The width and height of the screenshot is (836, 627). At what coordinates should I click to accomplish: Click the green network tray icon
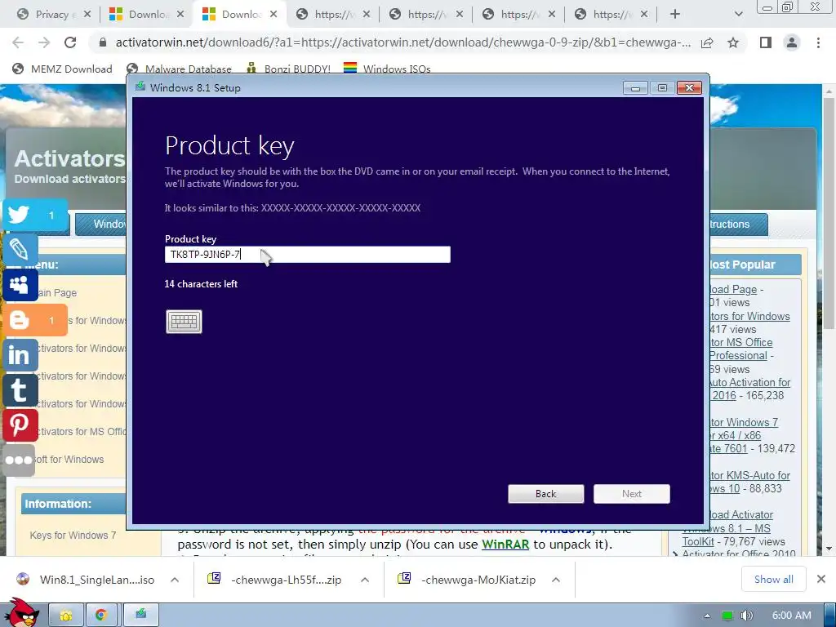click(727, 616)
